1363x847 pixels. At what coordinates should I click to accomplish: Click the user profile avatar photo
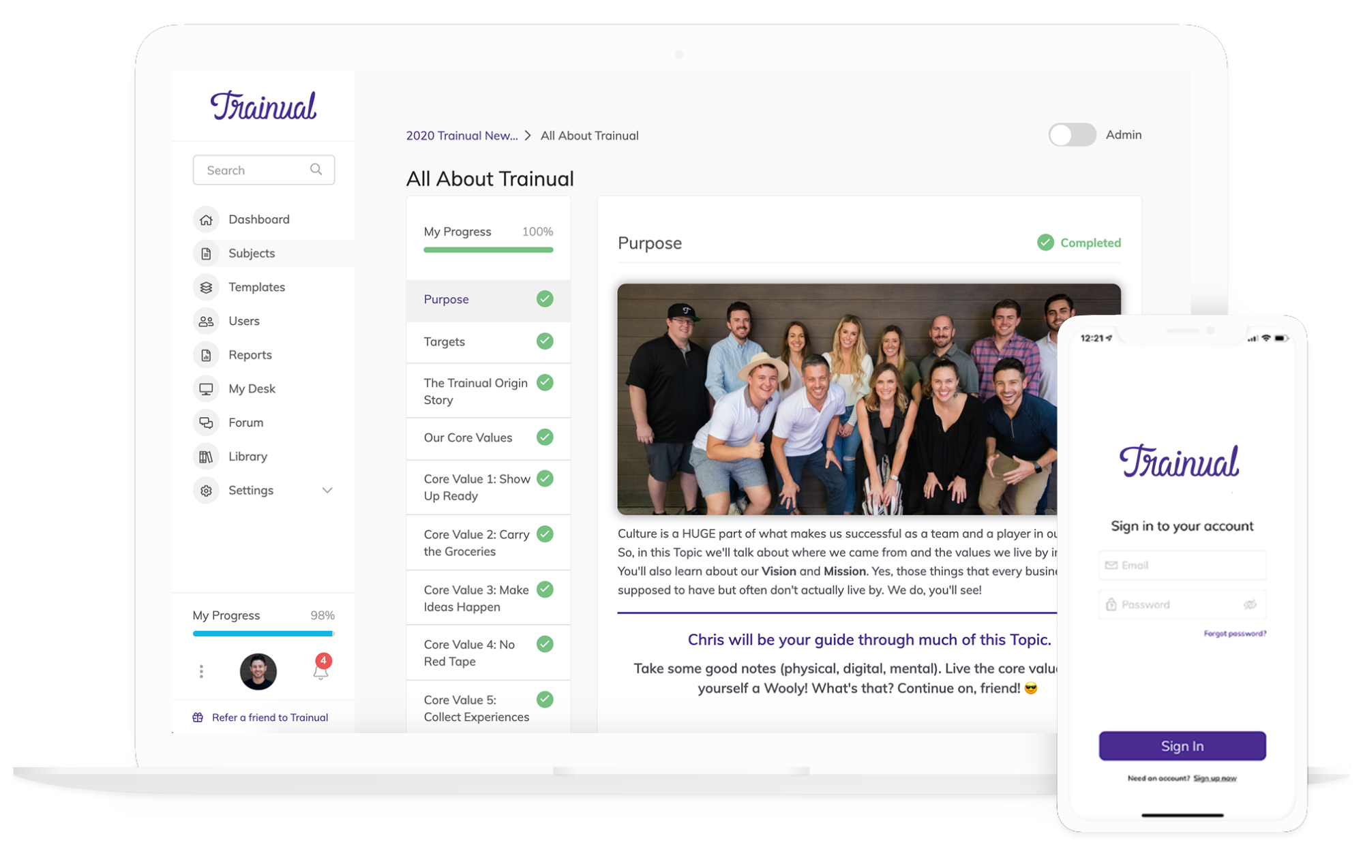[x=258, y=672]
